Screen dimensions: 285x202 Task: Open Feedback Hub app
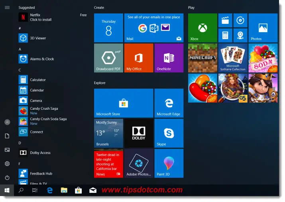(53, 173)
